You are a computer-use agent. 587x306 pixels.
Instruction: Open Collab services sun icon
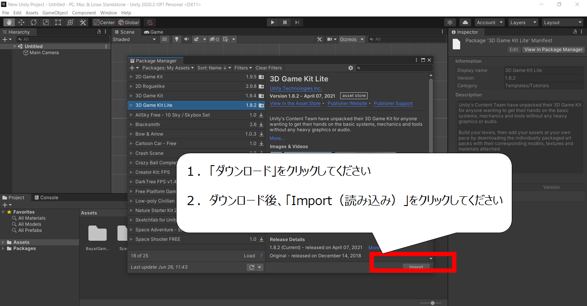450,22
